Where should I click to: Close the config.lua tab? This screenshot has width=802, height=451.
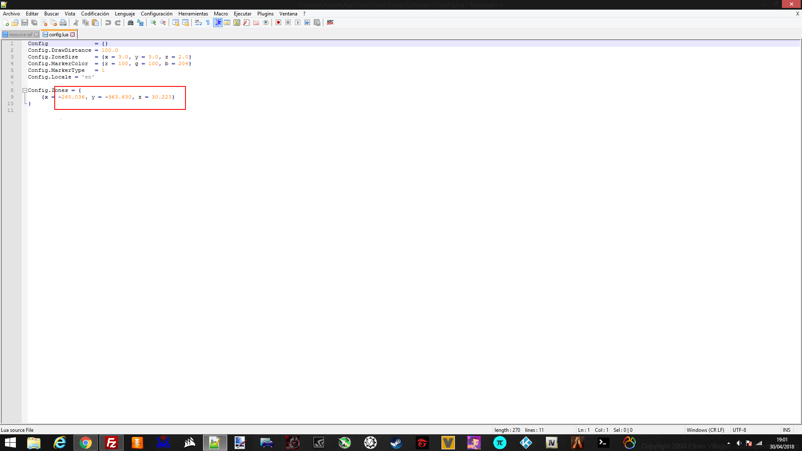[73, 35]
